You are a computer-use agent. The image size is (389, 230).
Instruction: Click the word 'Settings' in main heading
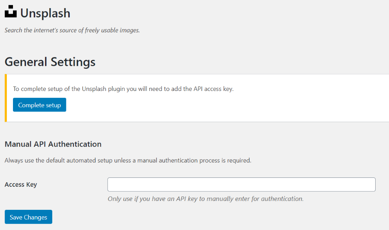[73, 62]
